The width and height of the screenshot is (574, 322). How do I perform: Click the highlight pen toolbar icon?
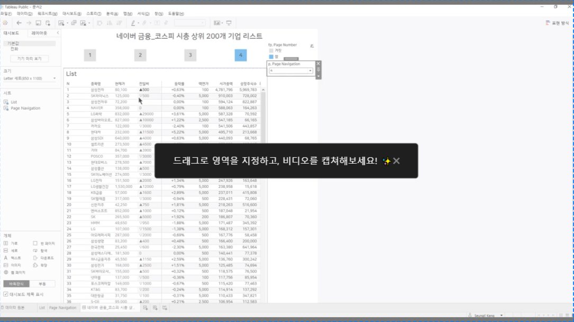[133, 23]
